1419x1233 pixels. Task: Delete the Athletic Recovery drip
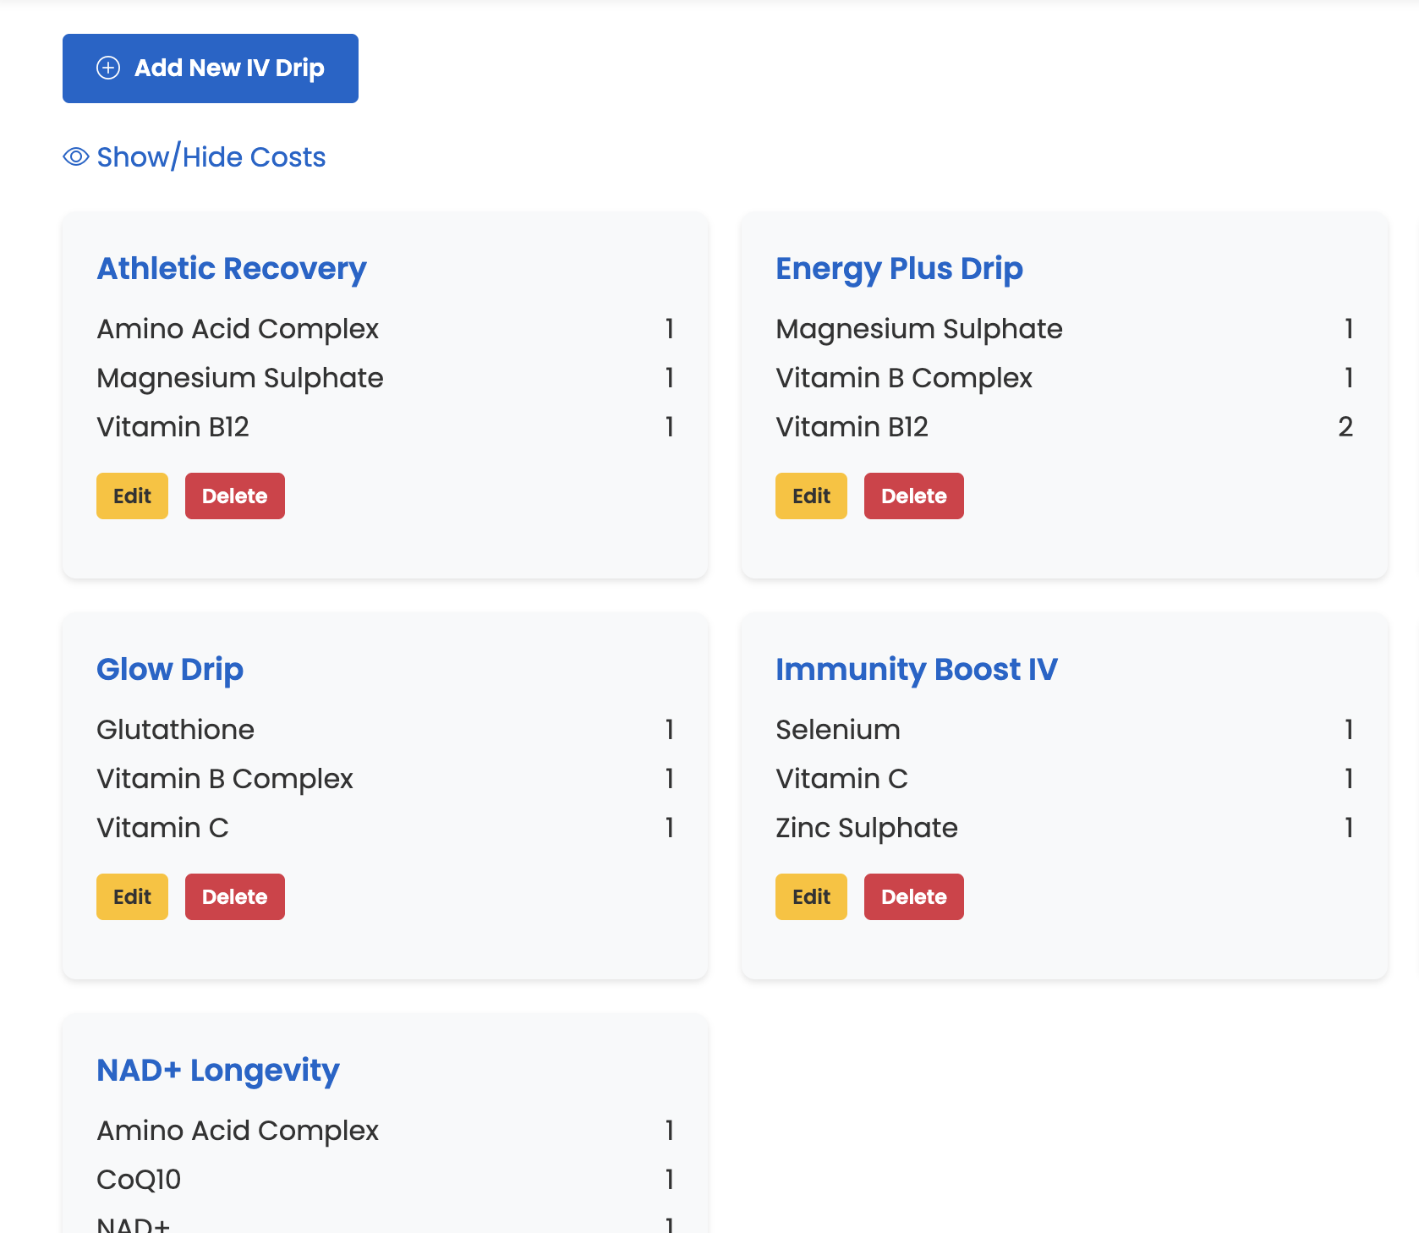235,496
